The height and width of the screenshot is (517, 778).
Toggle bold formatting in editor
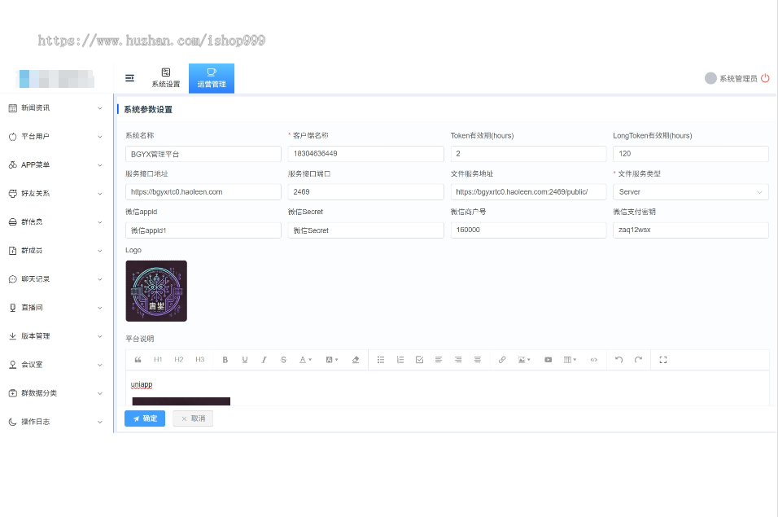tap(225, 360)
